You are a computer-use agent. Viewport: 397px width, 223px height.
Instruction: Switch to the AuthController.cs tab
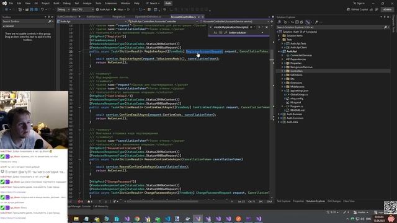pyautogui.click(x=67, y=17)
